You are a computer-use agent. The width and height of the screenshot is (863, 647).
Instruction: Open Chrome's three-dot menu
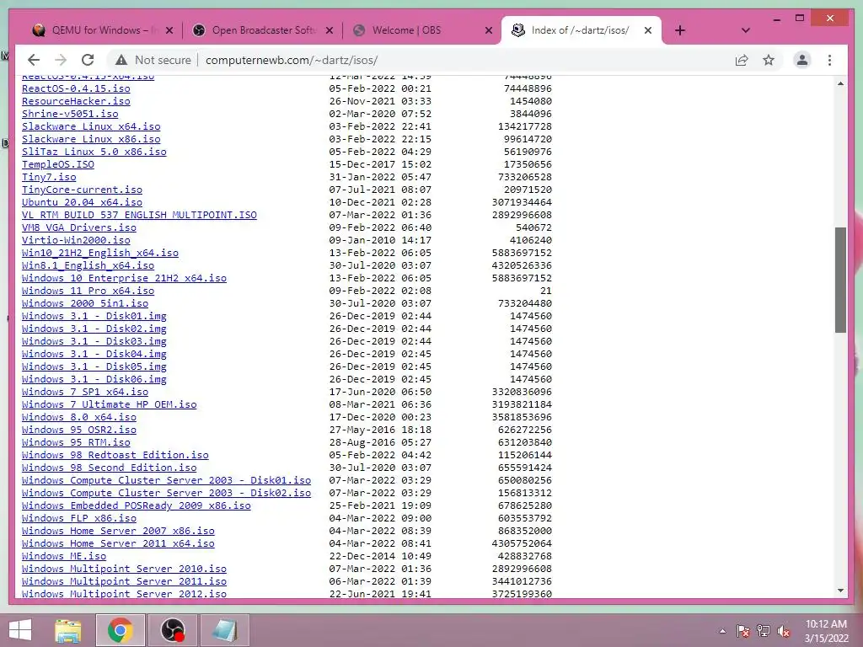(829, 60)
